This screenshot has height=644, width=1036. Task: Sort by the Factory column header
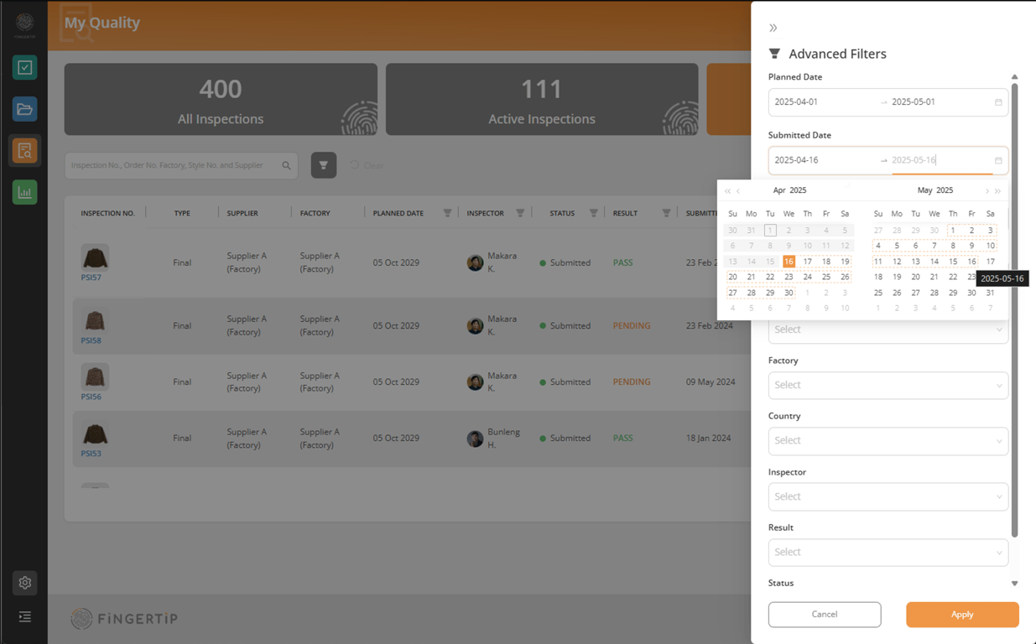point(315,213)
